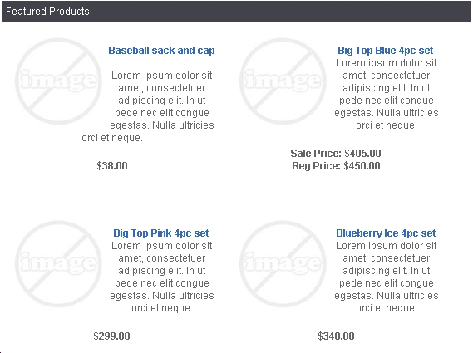This screenshot has width=473, height=353.
Task: Open the Big Top Blue 4pc set link
Action: click(x=385, y=51)
